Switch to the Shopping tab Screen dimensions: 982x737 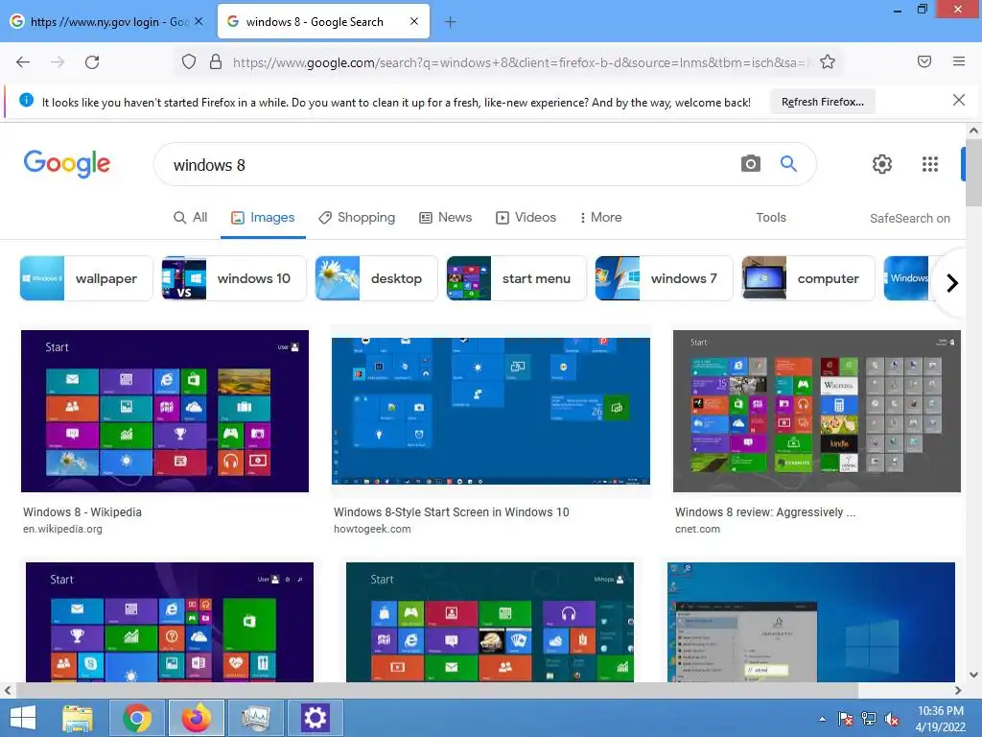point(357,218)
